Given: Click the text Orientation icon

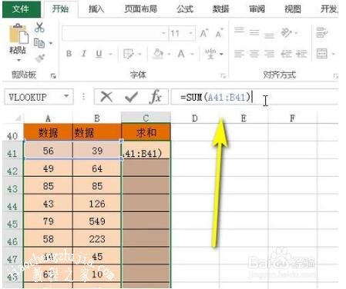Looking at the screenshot, I should (x=286, y=32).
